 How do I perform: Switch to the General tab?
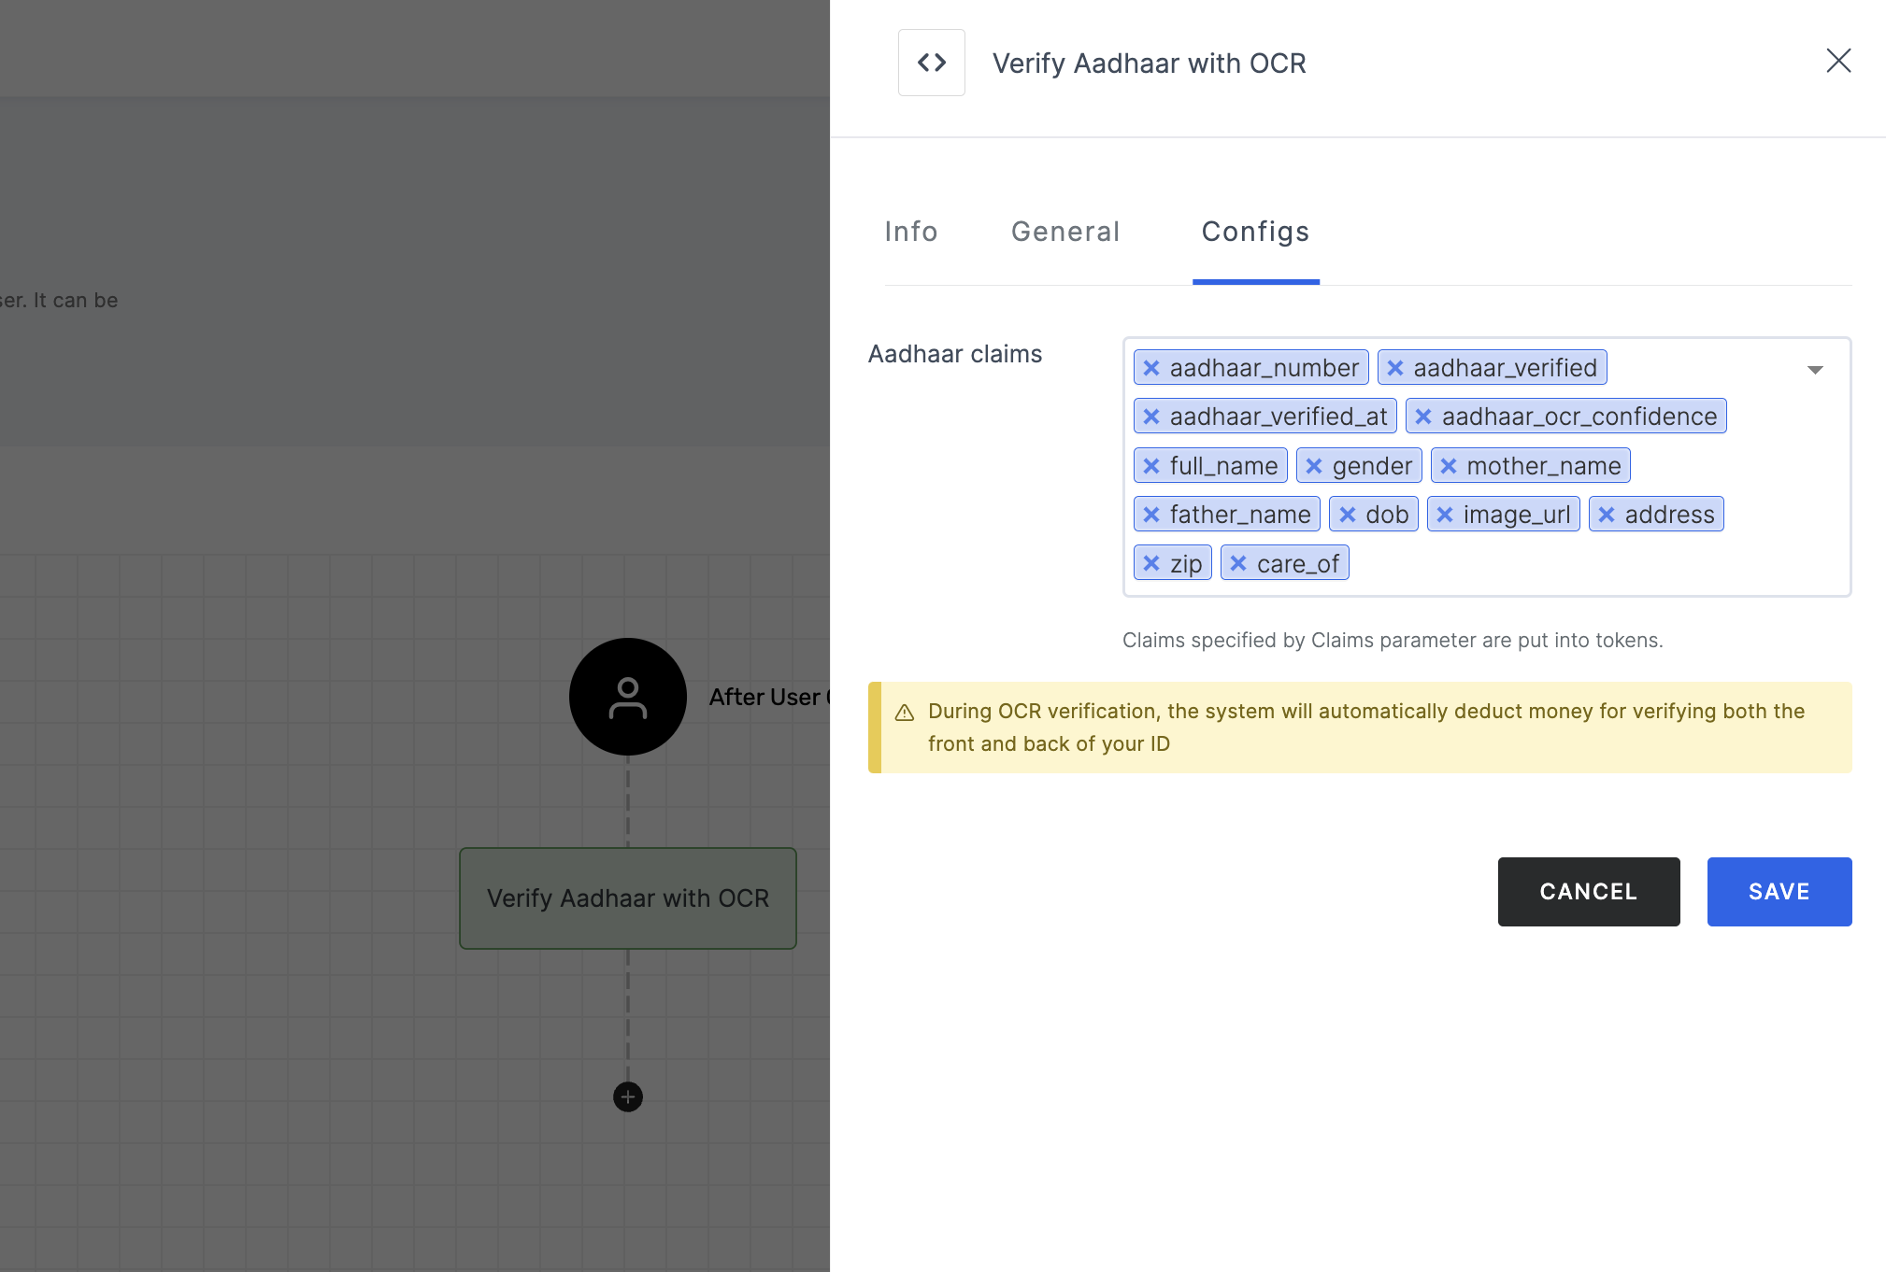click(1065, 232)
